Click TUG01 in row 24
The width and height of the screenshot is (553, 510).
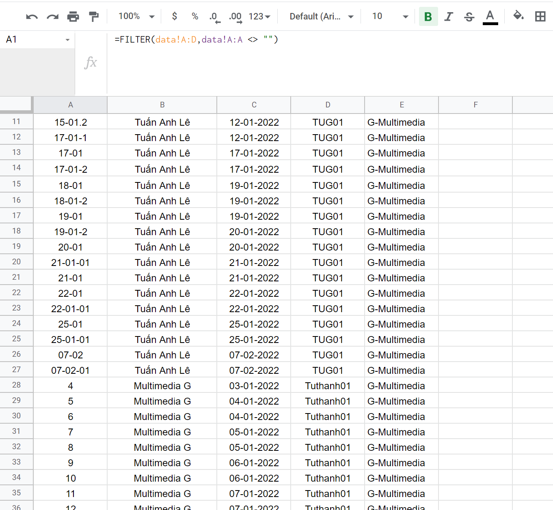click(x=328, y=324)
